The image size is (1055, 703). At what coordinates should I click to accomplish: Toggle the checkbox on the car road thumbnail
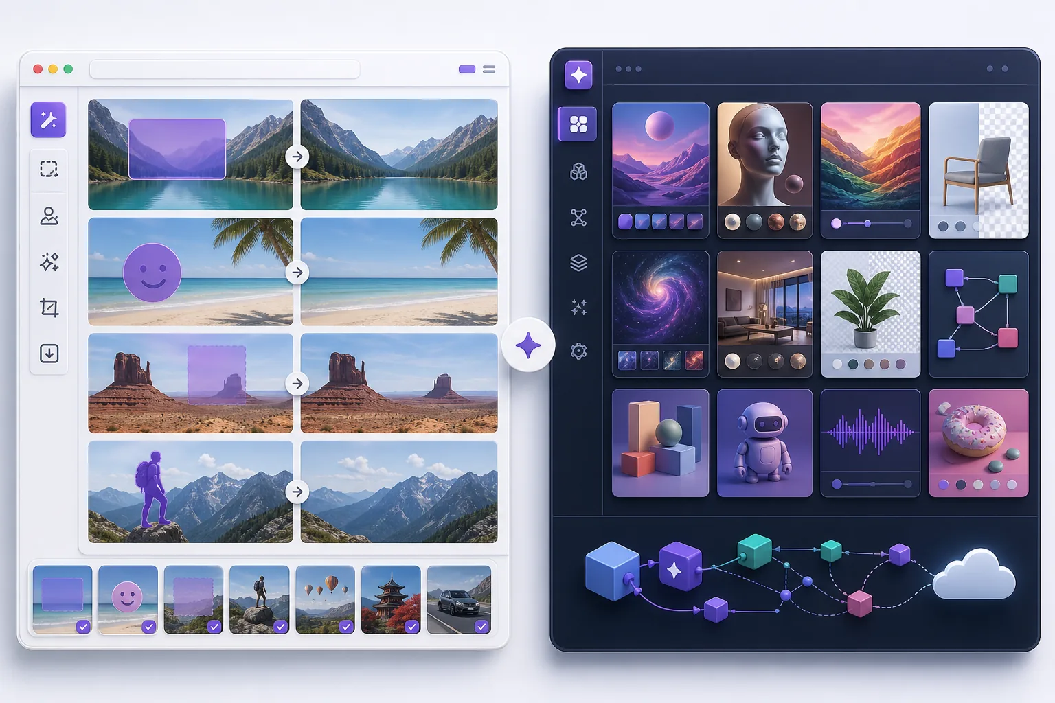[x=481, y=626]
